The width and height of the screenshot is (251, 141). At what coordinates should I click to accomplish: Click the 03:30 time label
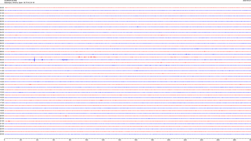pos(2,27)
